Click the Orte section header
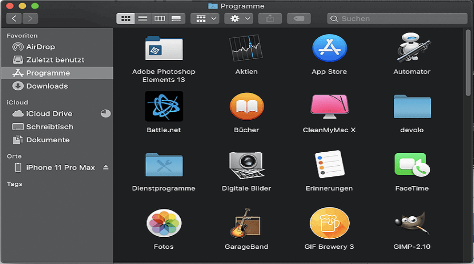 point(14,156)
